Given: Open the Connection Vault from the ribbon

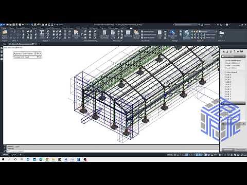Looking at the screenshot, I should 76,34.
